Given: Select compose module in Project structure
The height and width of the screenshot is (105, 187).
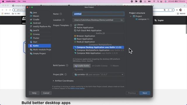Looking at the screenshot, I should 143,19.
